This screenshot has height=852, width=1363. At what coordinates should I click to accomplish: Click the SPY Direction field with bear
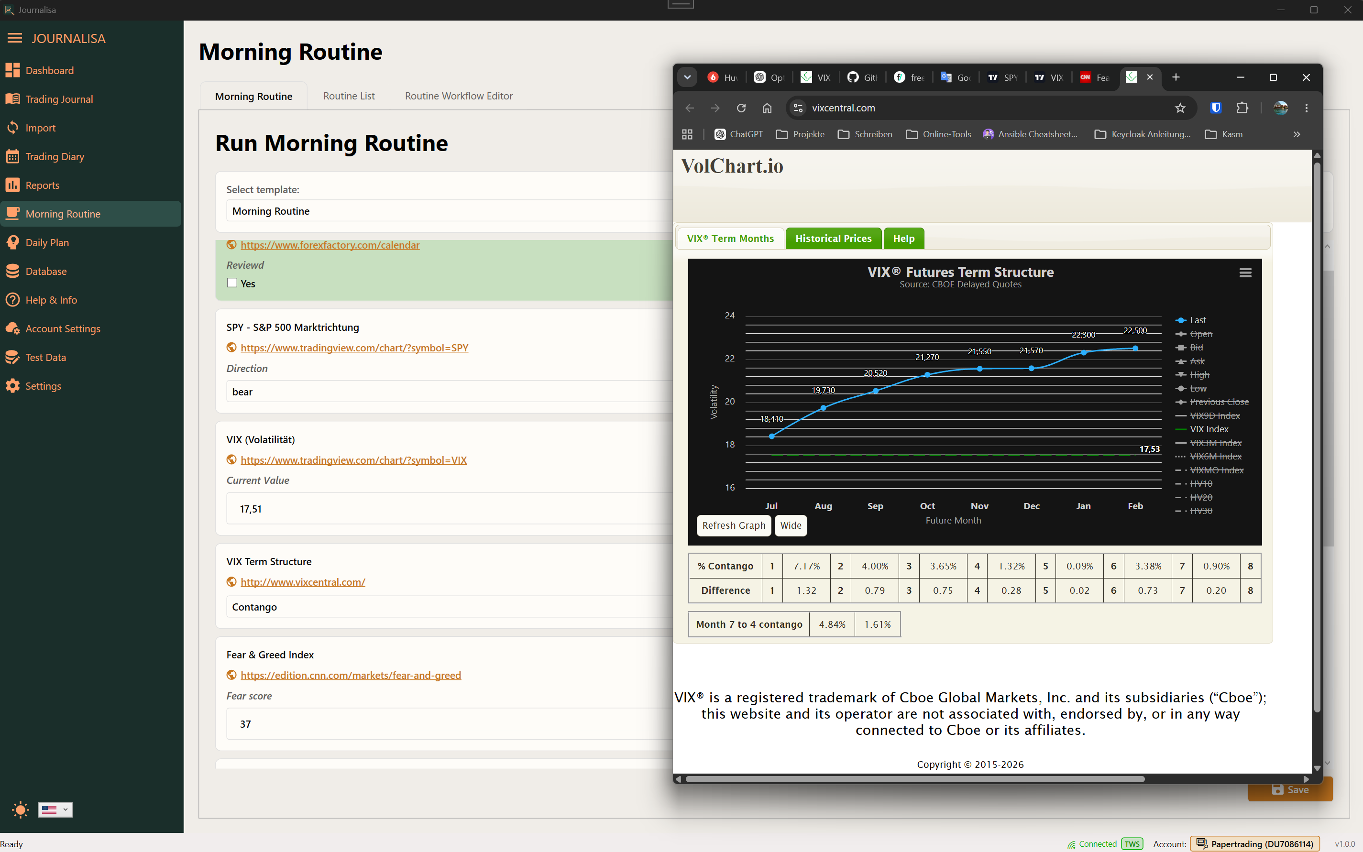click(449, 392)
